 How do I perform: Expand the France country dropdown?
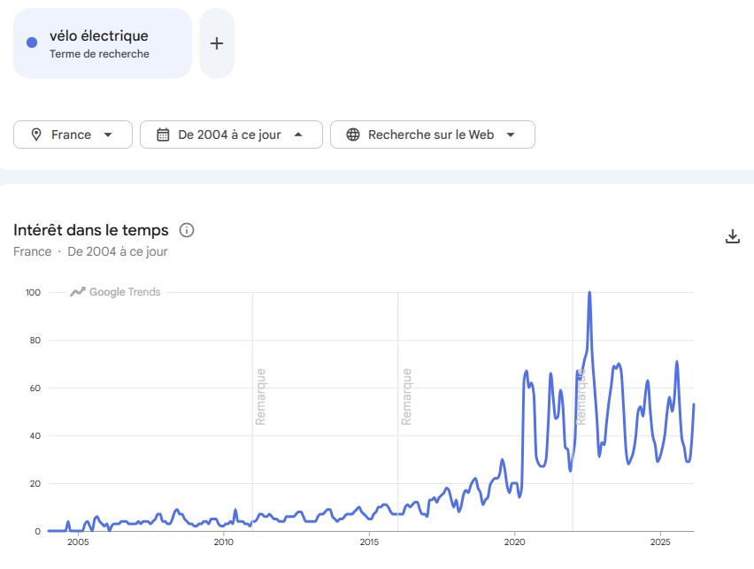coord(108,135)
